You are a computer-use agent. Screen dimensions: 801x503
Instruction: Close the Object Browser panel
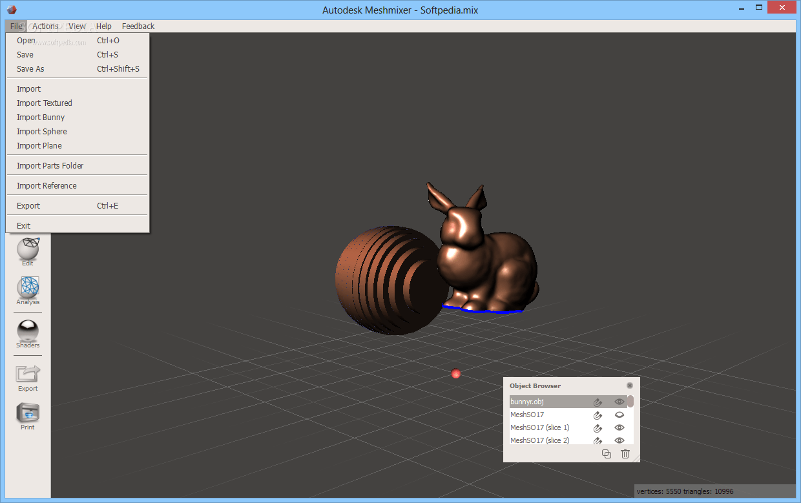[x=630, y=385]
